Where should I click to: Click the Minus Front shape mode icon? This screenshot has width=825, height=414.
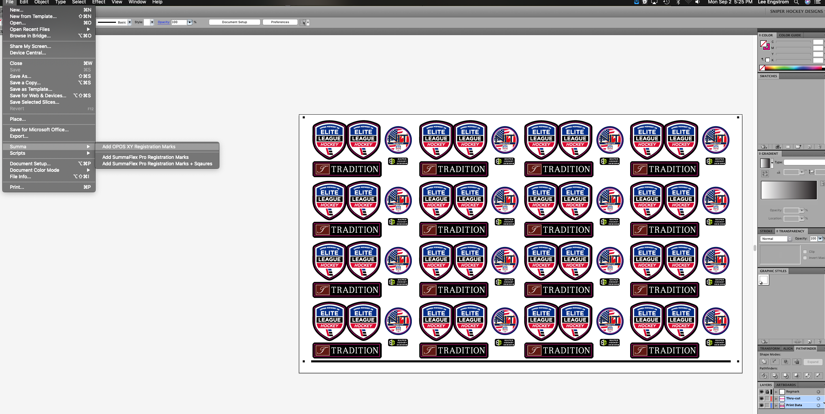click(x=775, y=362)
